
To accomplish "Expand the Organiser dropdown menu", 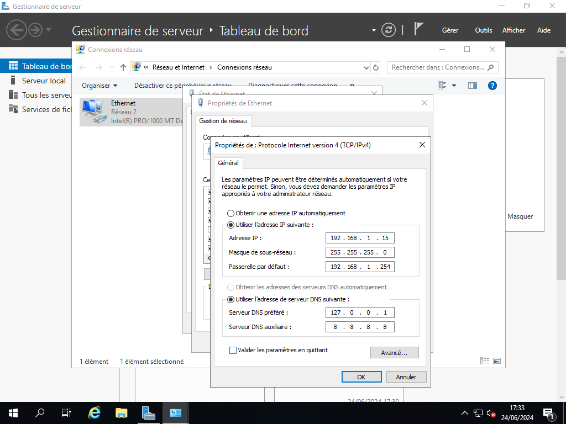I will click(99, 86).
